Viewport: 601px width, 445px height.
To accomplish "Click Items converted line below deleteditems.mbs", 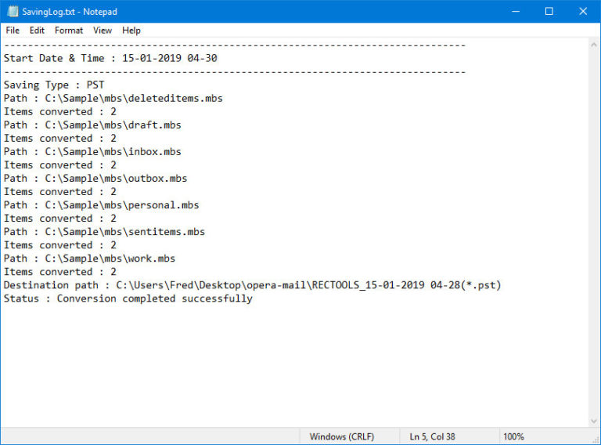I will pos(60,111).
